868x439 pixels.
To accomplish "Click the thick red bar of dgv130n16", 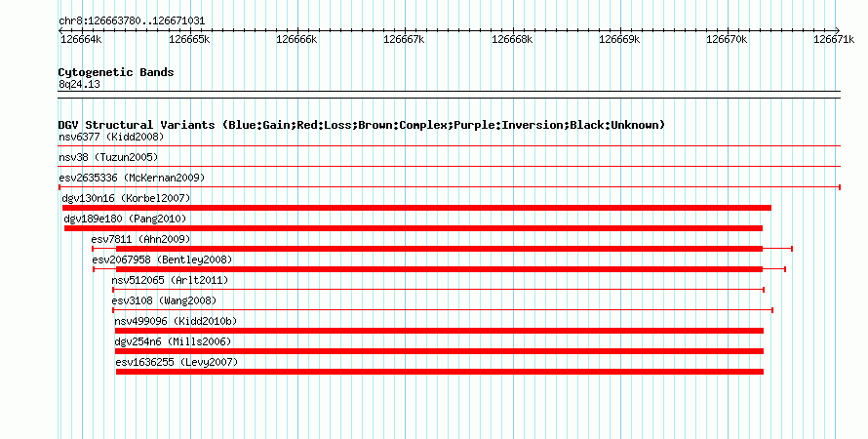I will coord(416,208).
